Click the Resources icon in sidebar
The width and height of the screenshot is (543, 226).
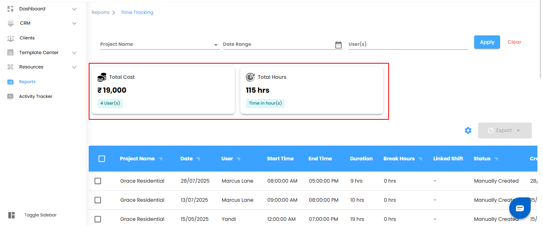(x=11, y=67)
